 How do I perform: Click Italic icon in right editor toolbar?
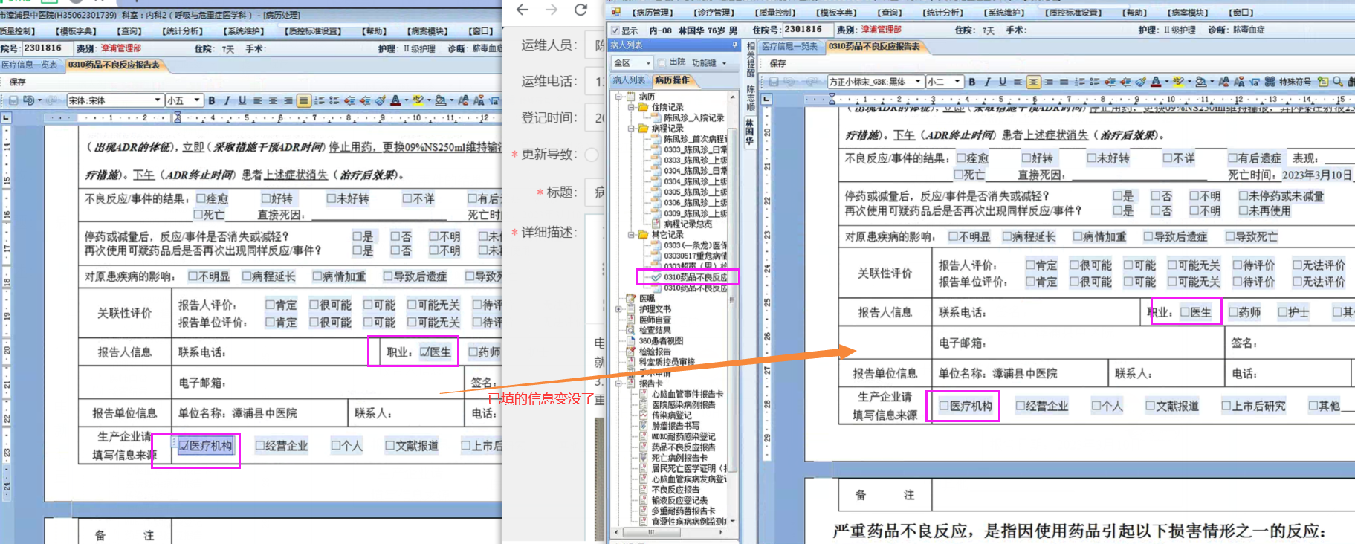tap(987, 82)
